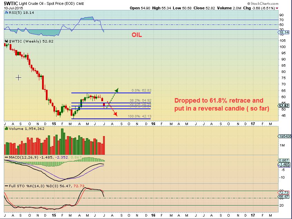Select the $WTIC ticker symbol heading
The width and height of the screenshot is (292, 219).
pos(10,3)
